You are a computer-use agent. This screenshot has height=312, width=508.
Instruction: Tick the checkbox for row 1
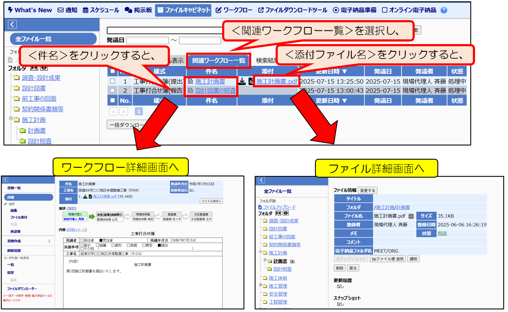coord(113,81)
